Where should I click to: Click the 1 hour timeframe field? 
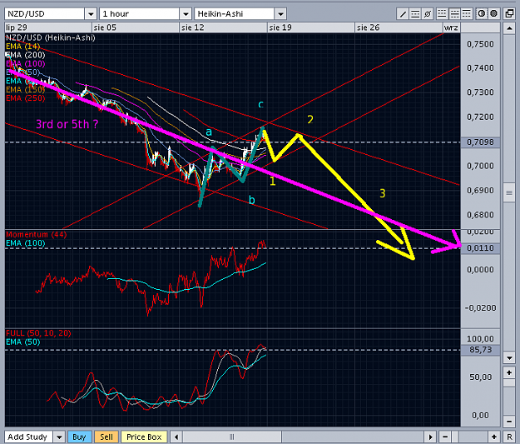click(139, 14)
